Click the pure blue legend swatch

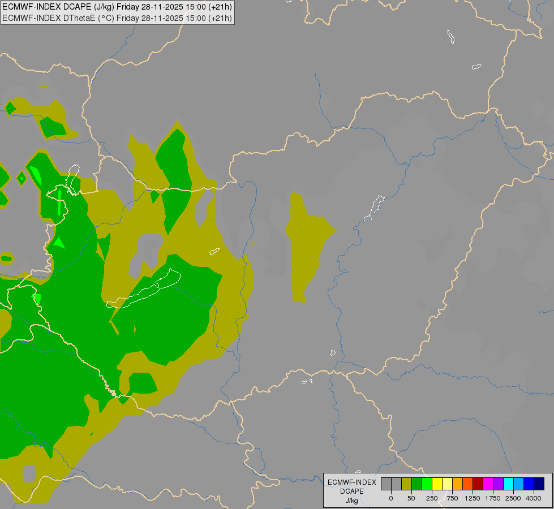point(529,484)
